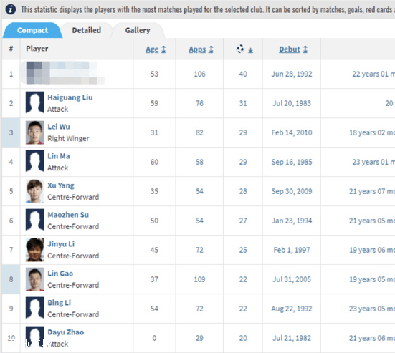
Task: Click the Debut column sort arrow
Action: [x=305, y=49]
